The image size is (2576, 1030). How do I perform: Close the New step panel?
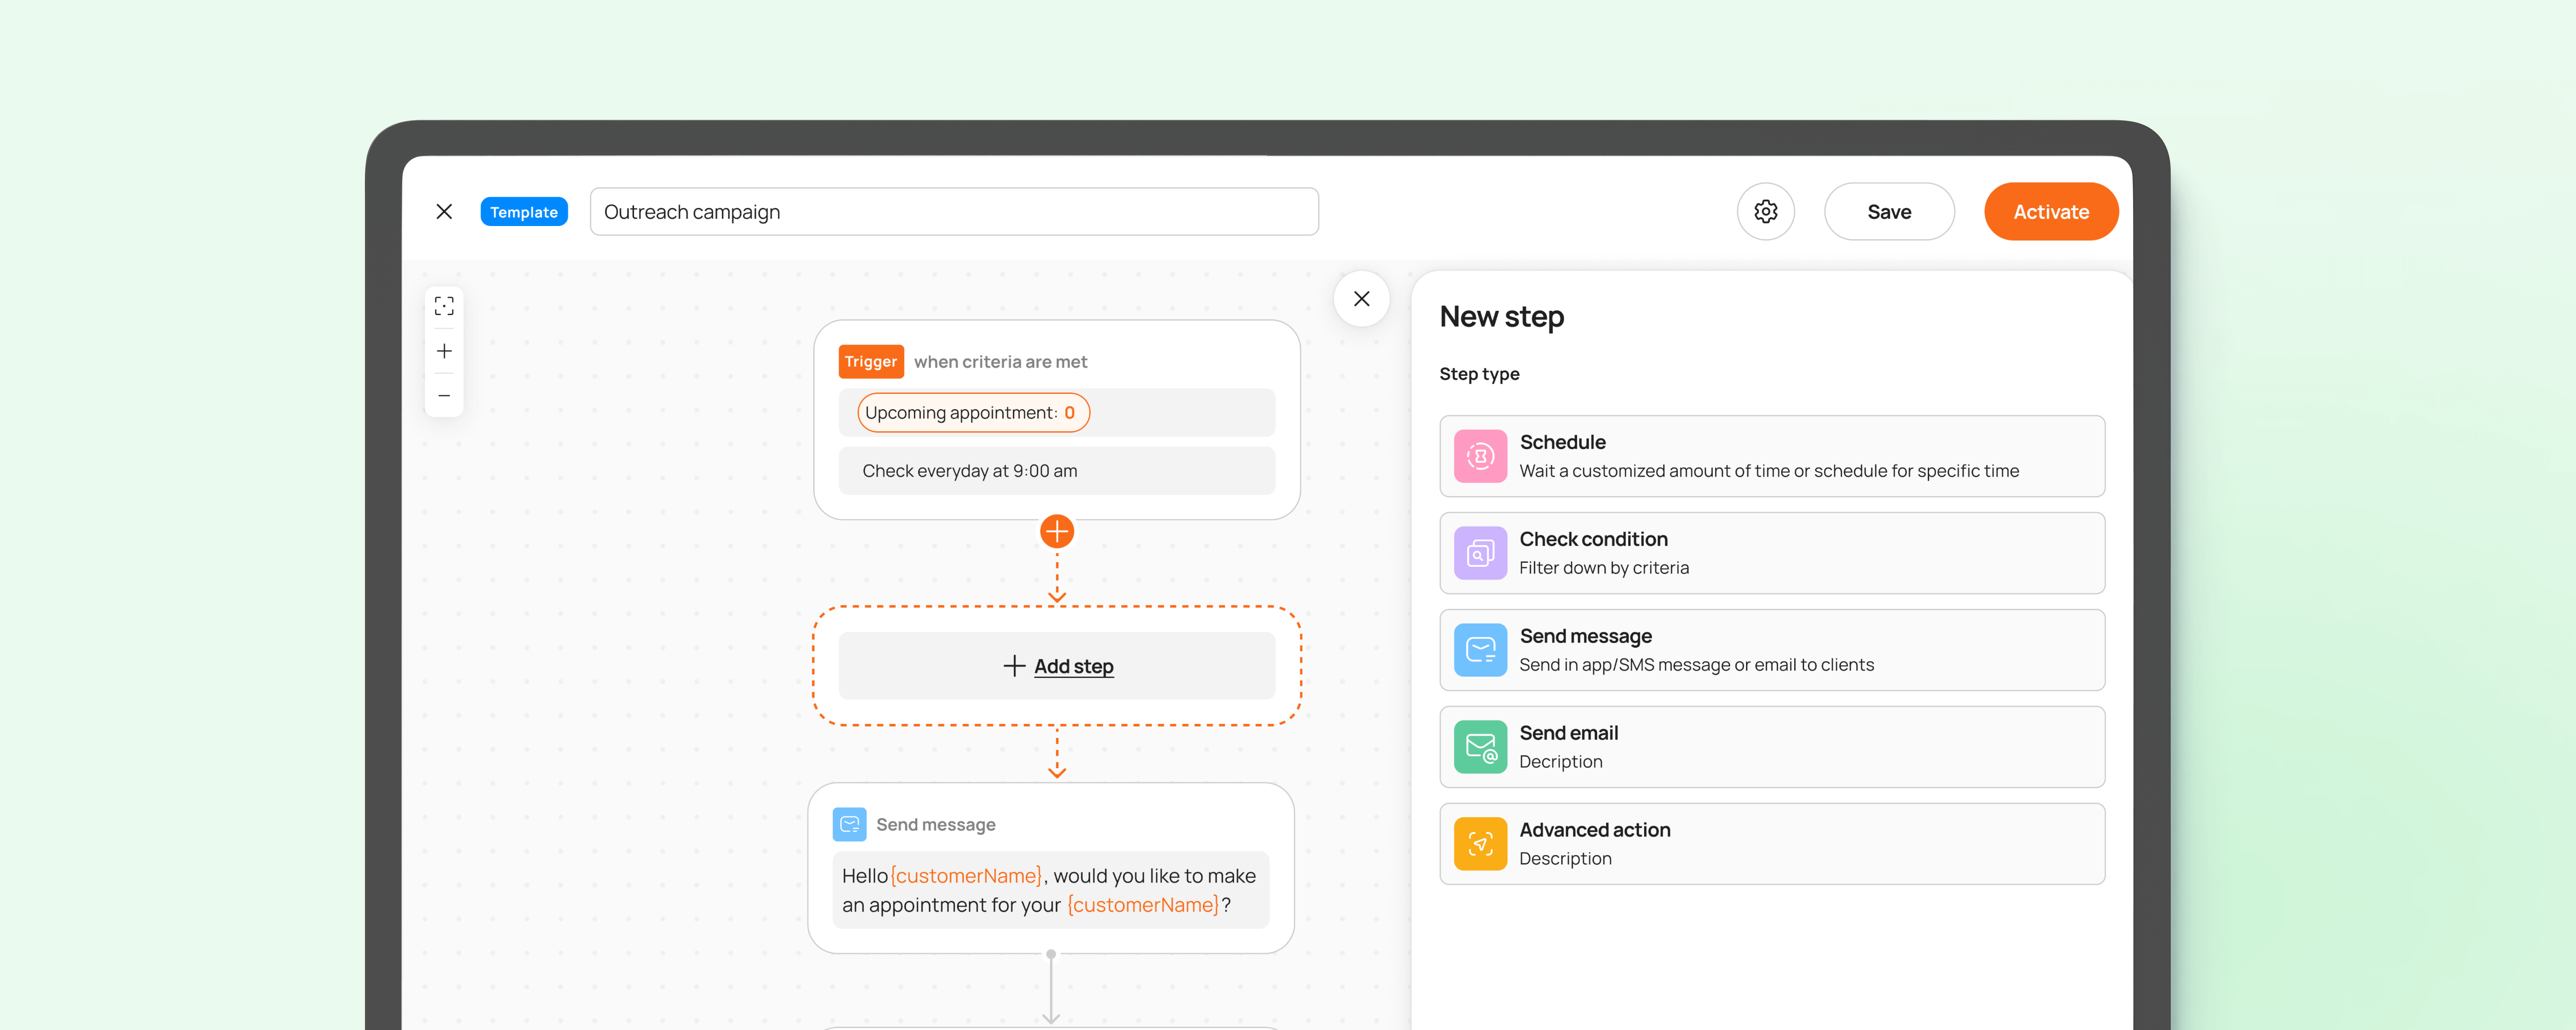(1361, 299)
